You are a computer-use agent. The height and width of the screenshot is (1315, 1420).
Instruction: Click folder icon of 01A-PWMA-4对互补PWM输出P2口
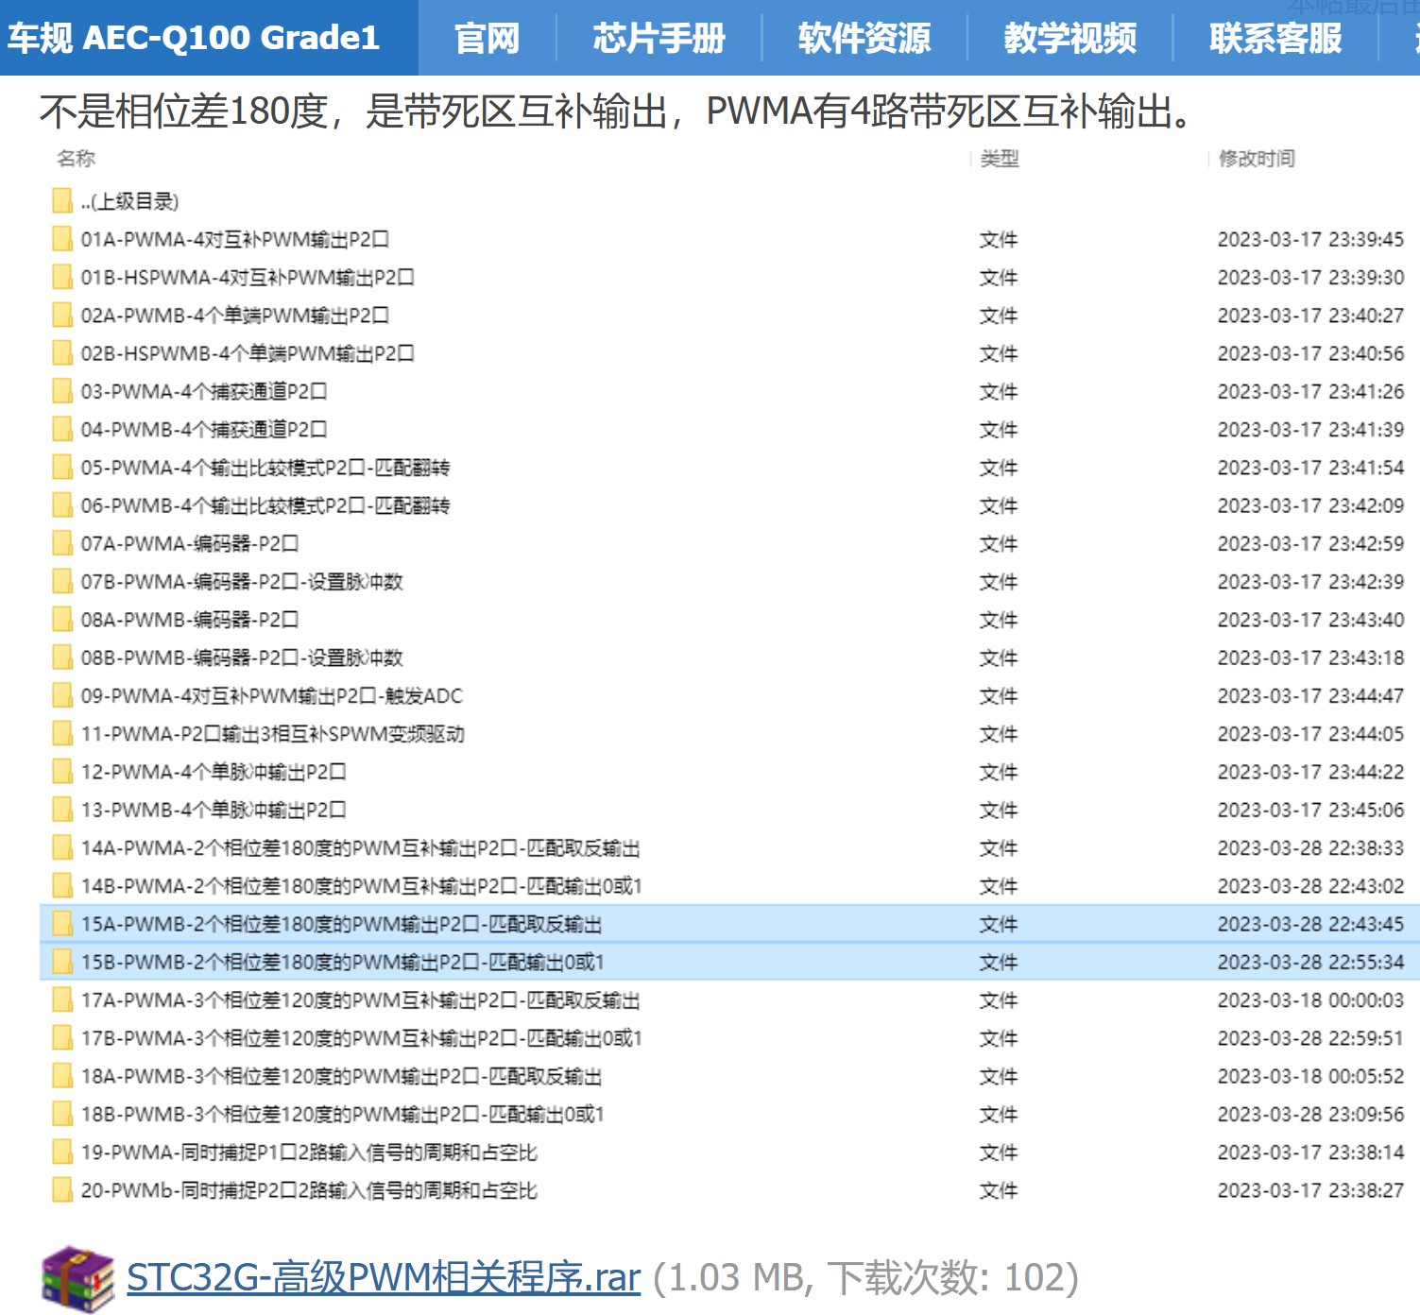62,238
